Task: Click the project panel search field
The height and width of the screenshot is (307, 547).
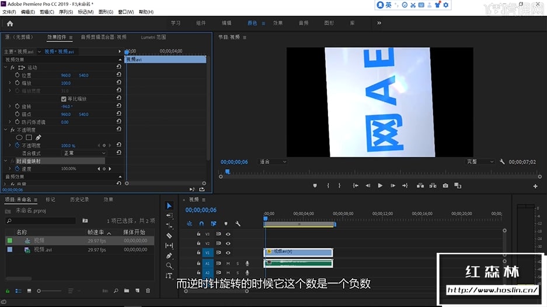Action: [40, 221]
